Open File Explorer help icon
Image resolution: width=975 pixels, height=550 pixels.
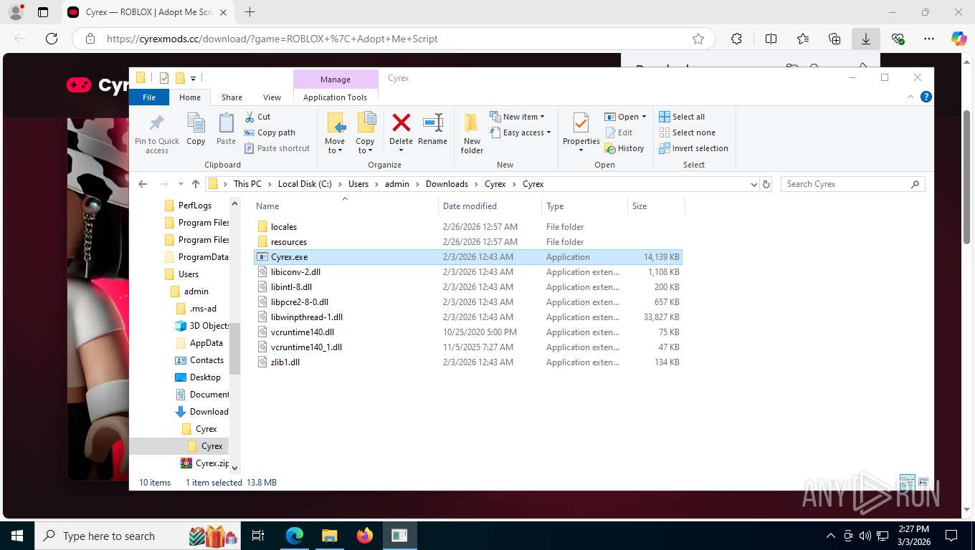coord(926,97)
